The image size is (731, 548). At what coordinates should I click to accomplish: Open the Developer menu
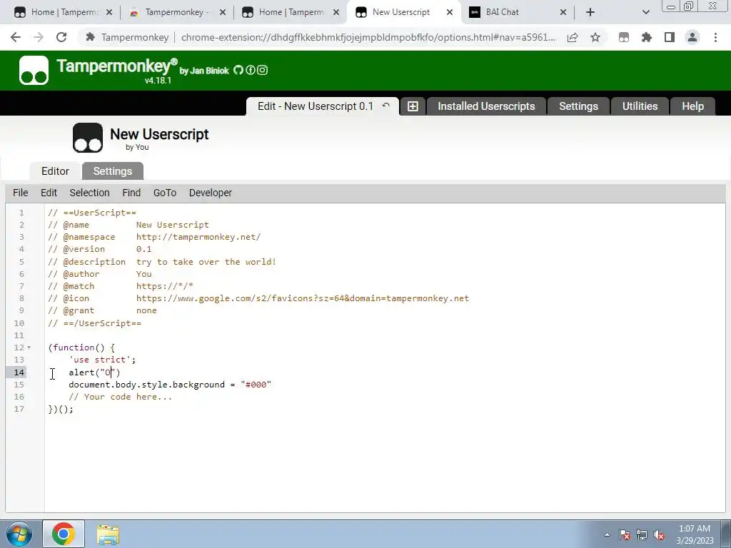click(x=211, y=193)
